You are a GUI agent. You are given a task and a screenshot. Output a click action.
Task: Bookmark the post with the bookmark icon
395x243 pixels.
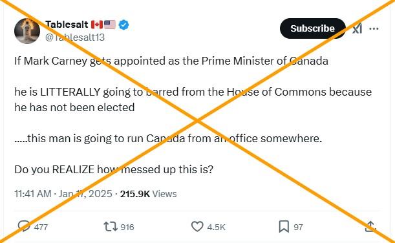[284, 226]
